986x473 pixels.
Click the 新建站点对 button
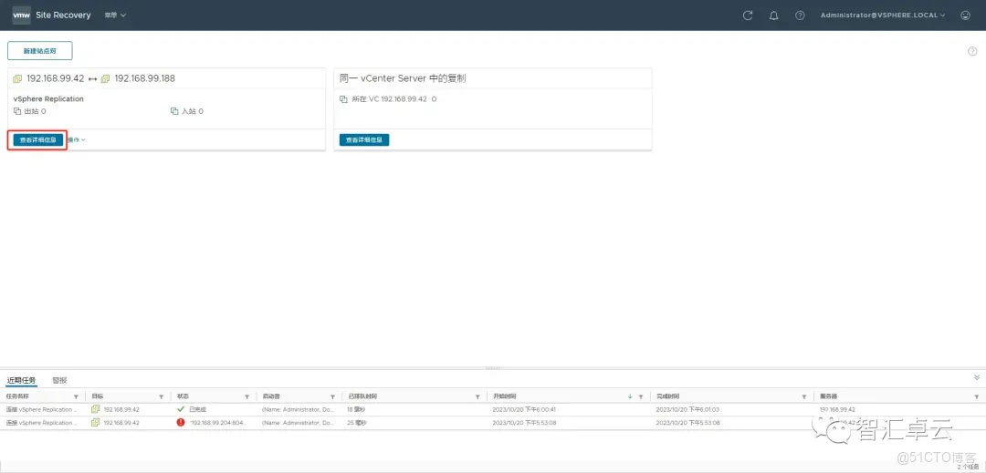39,51
